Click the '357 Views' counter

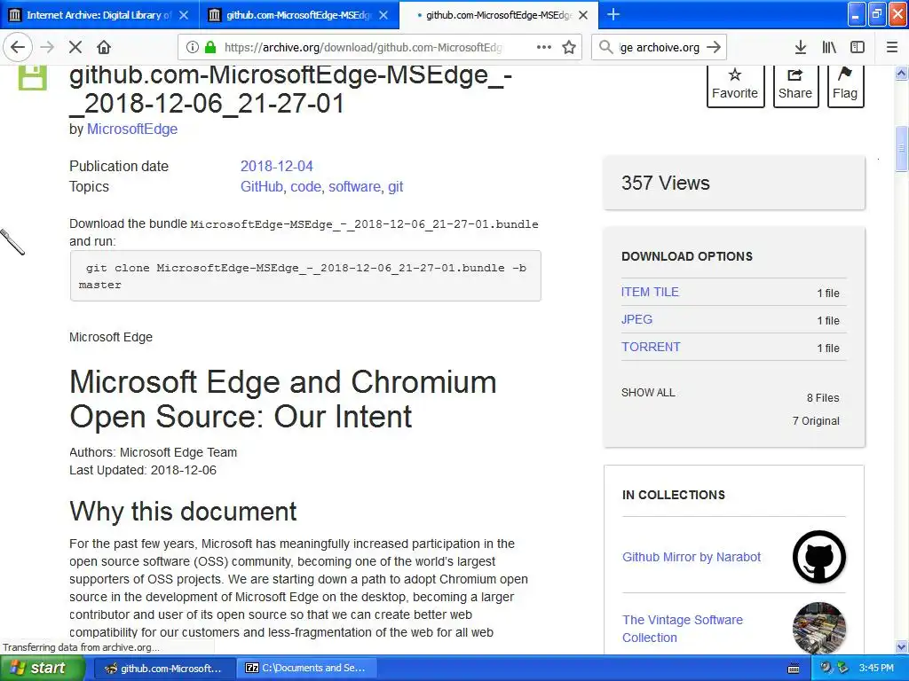(666, 183)
